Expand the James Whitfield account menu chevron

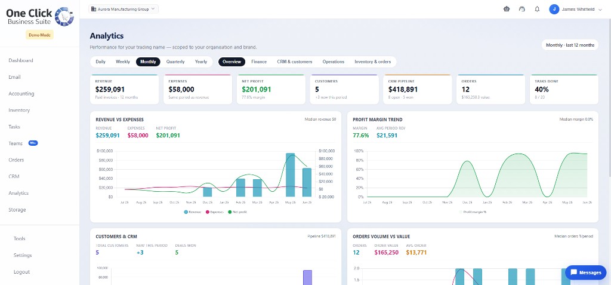600,10
